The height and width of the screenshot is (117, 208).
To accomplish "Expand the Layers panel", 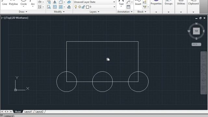I will (95, 12).
